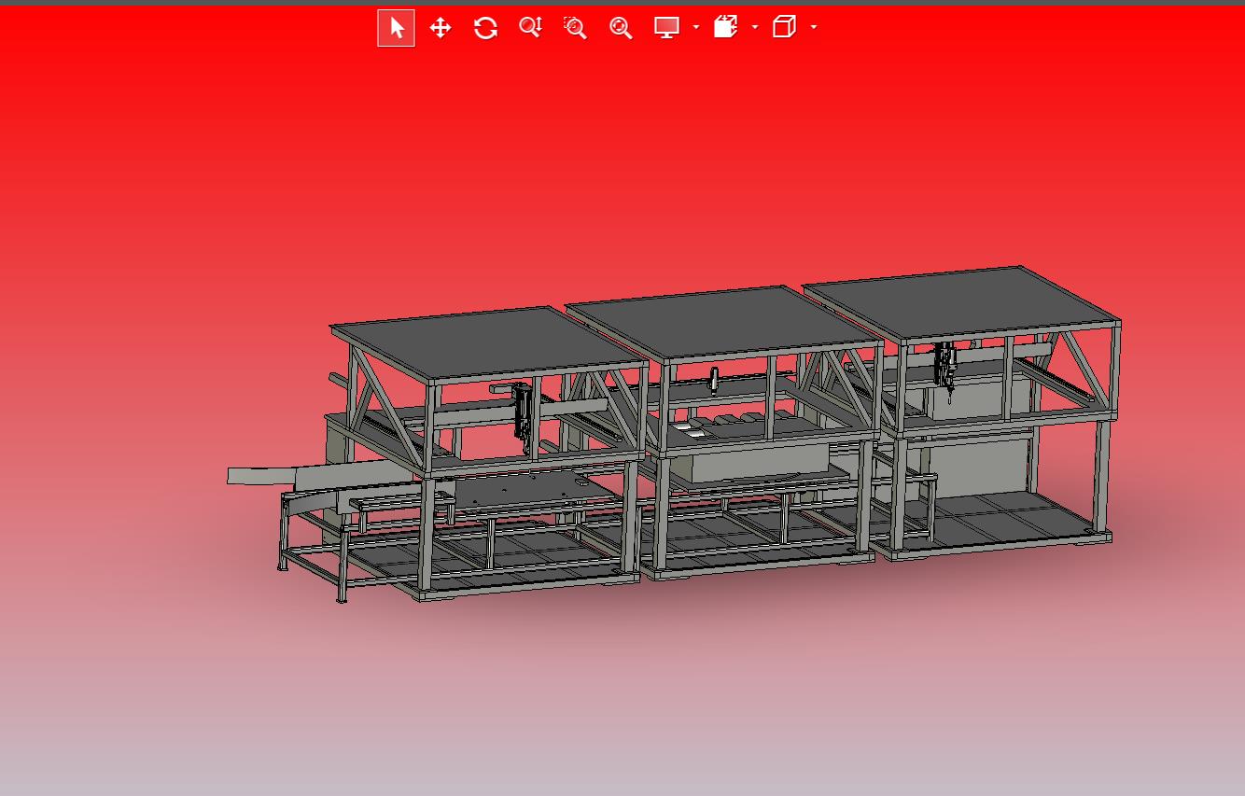The height and width of the screenshot is (796, 1245).
Task: Activate the Select arrow tool
Action: point(397,28)
